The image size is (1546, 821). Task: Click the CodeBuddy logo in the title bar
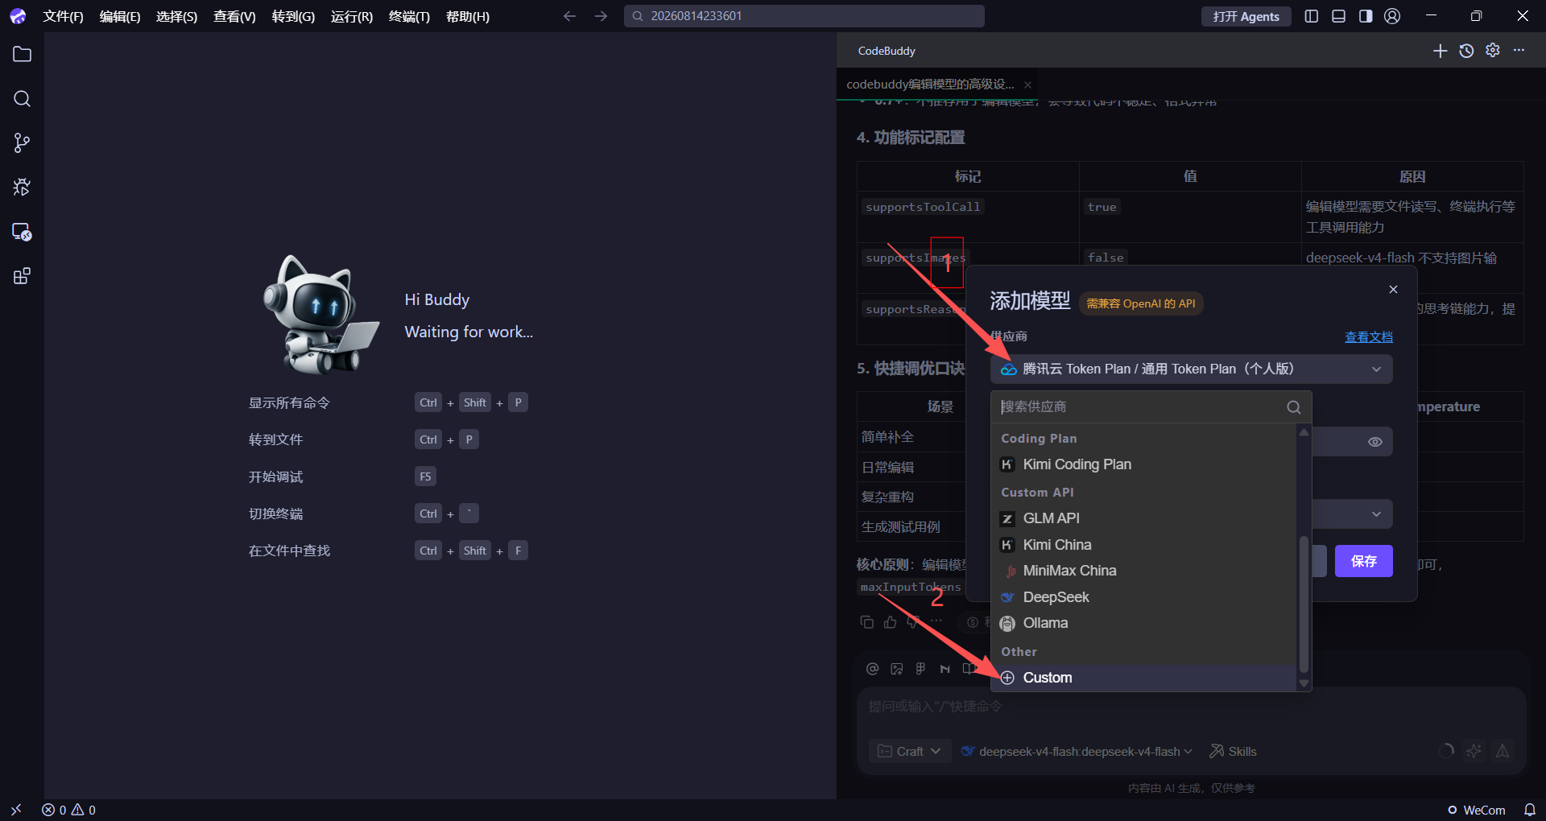click(18, 16)
